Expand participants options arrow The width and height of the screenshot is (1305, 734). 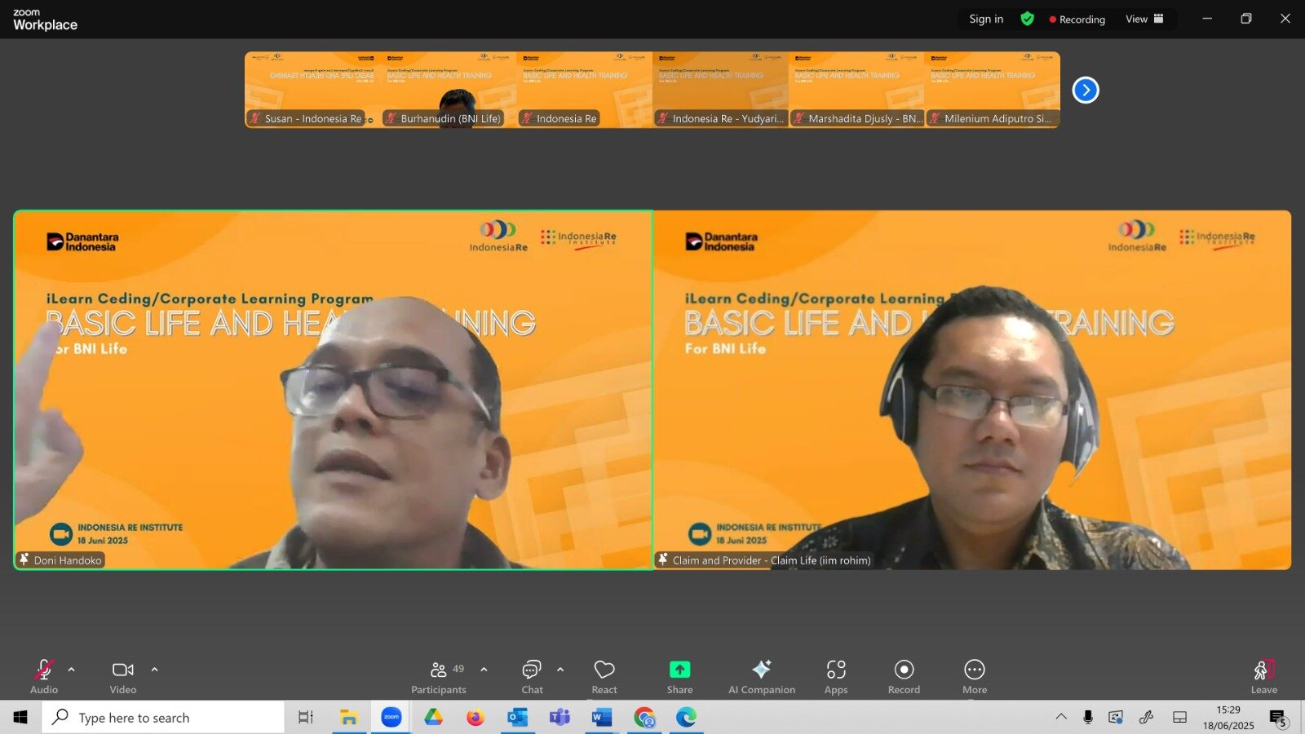(484, 670)
